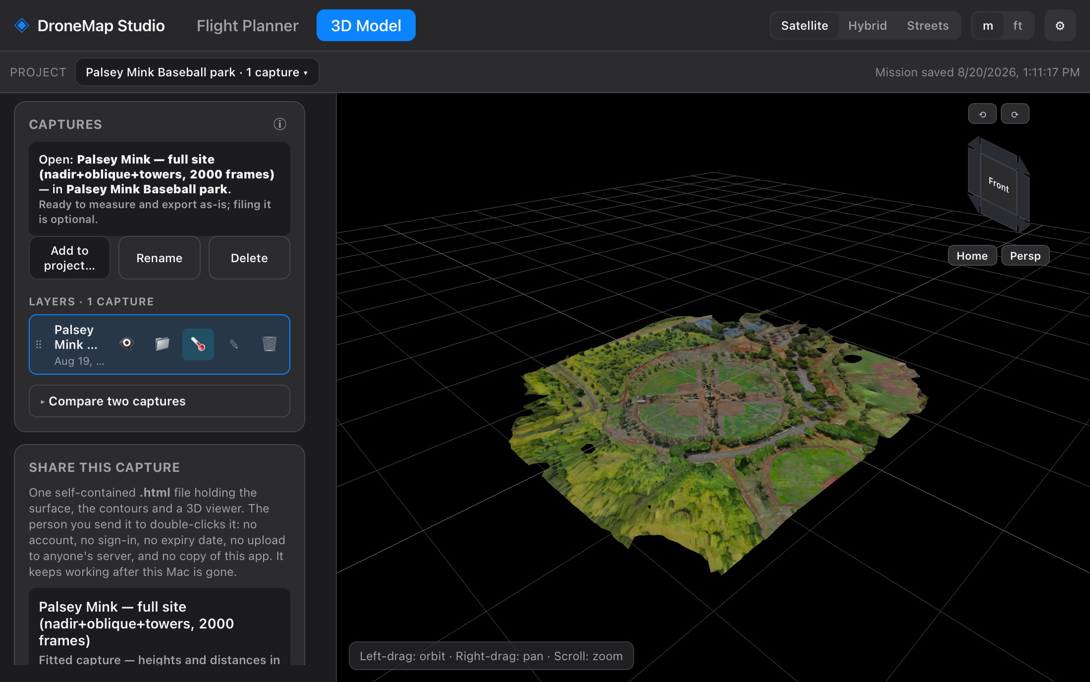Switch the map style to Streets
The width and height of the screenshot is (1090, 682).
pos(928,26)
